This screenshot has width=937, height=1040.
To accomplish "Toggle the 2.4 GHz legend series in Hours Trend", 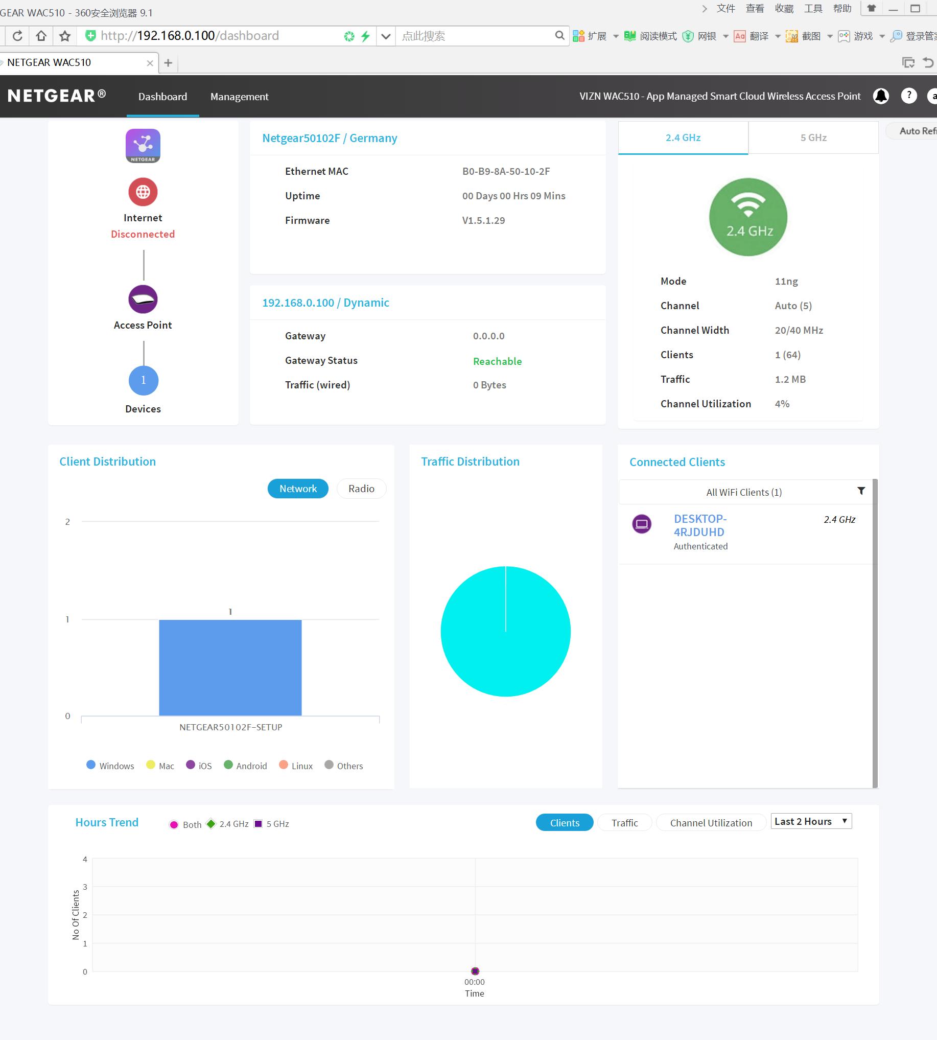I will pyautogui.click(x=227, y=824).
